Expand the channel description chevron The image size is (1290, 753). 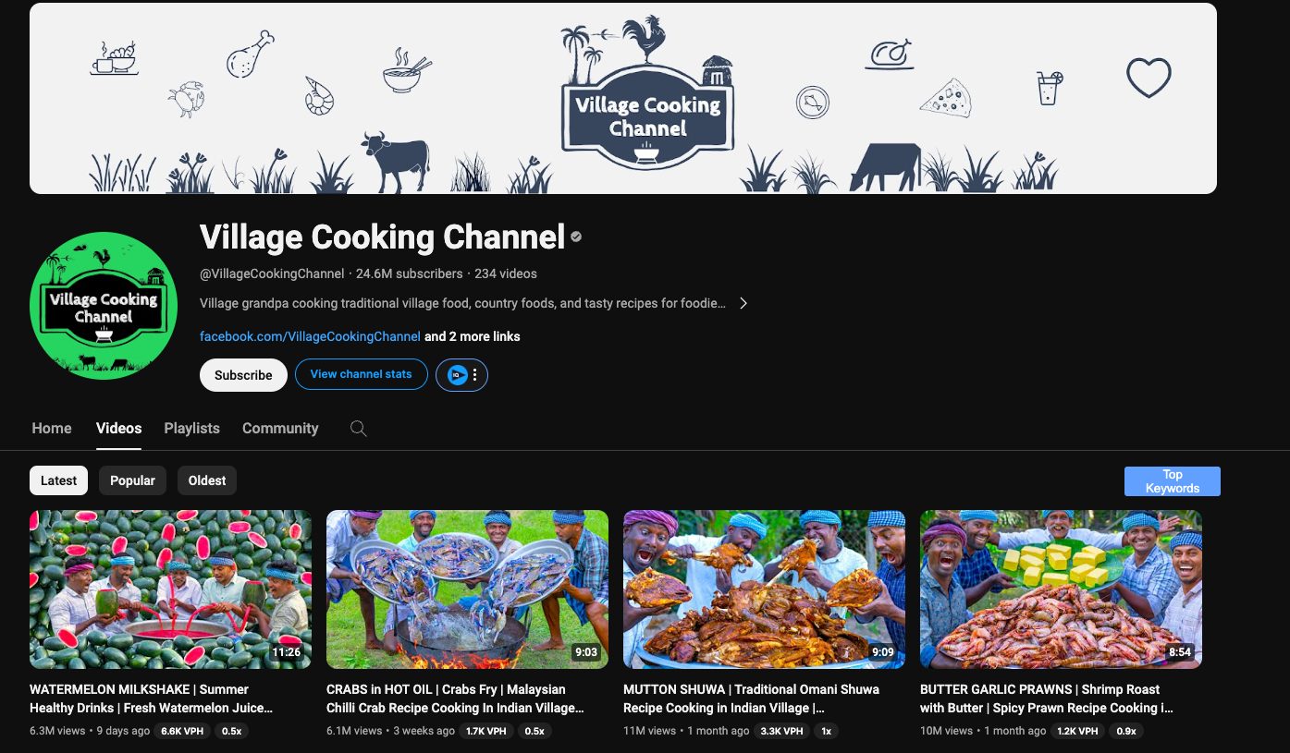[743, 303]
